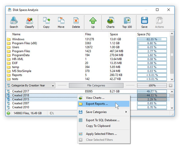181x146 pixels.
Task: Click the Users folder icon
Action: pos(8,47)
